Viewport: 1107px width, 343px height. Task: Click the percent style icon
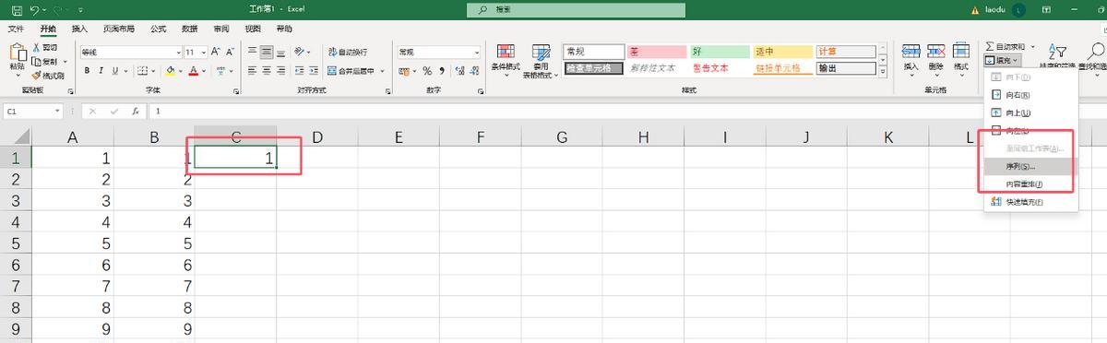427,70
